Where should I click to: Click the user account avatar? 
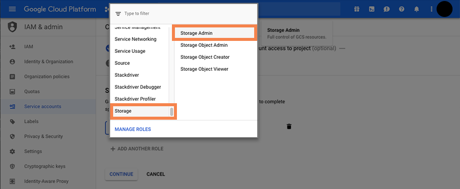445,9
